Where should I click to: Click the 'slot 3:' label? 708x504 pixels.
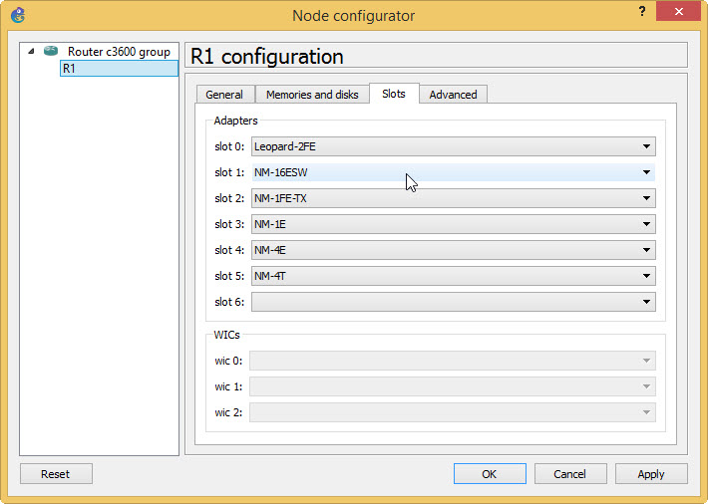coord(229,224)
